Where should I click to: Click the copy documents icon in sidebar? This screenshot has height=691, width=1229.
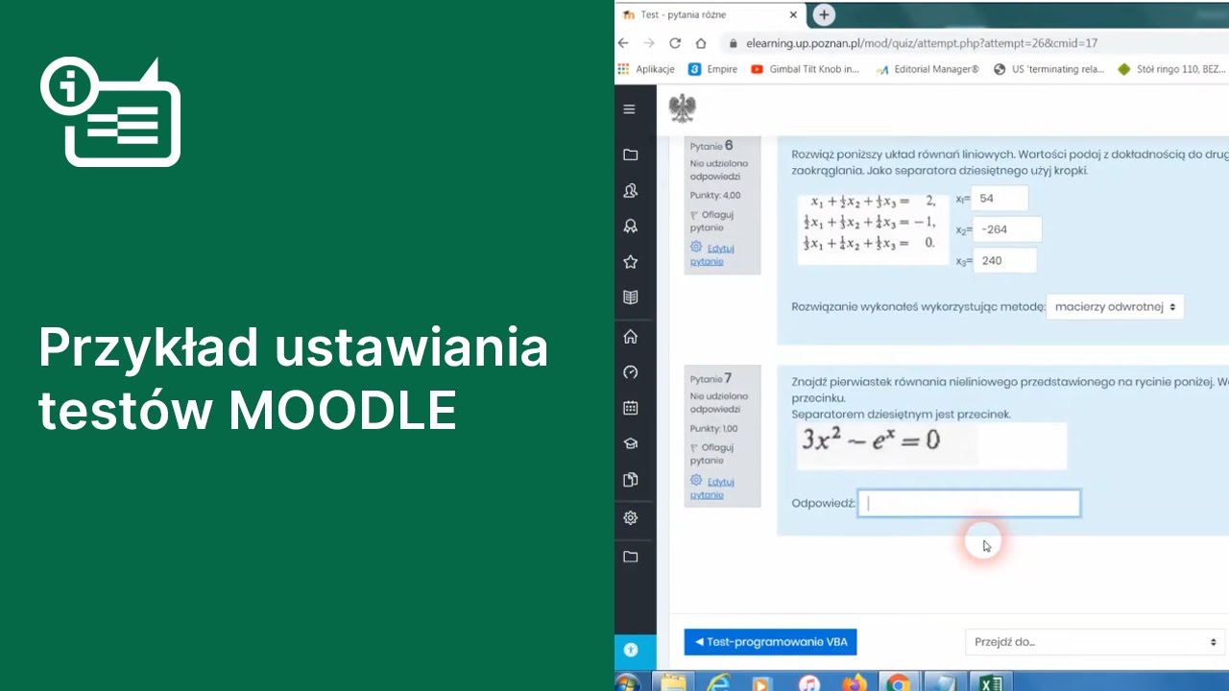(630, 479)
